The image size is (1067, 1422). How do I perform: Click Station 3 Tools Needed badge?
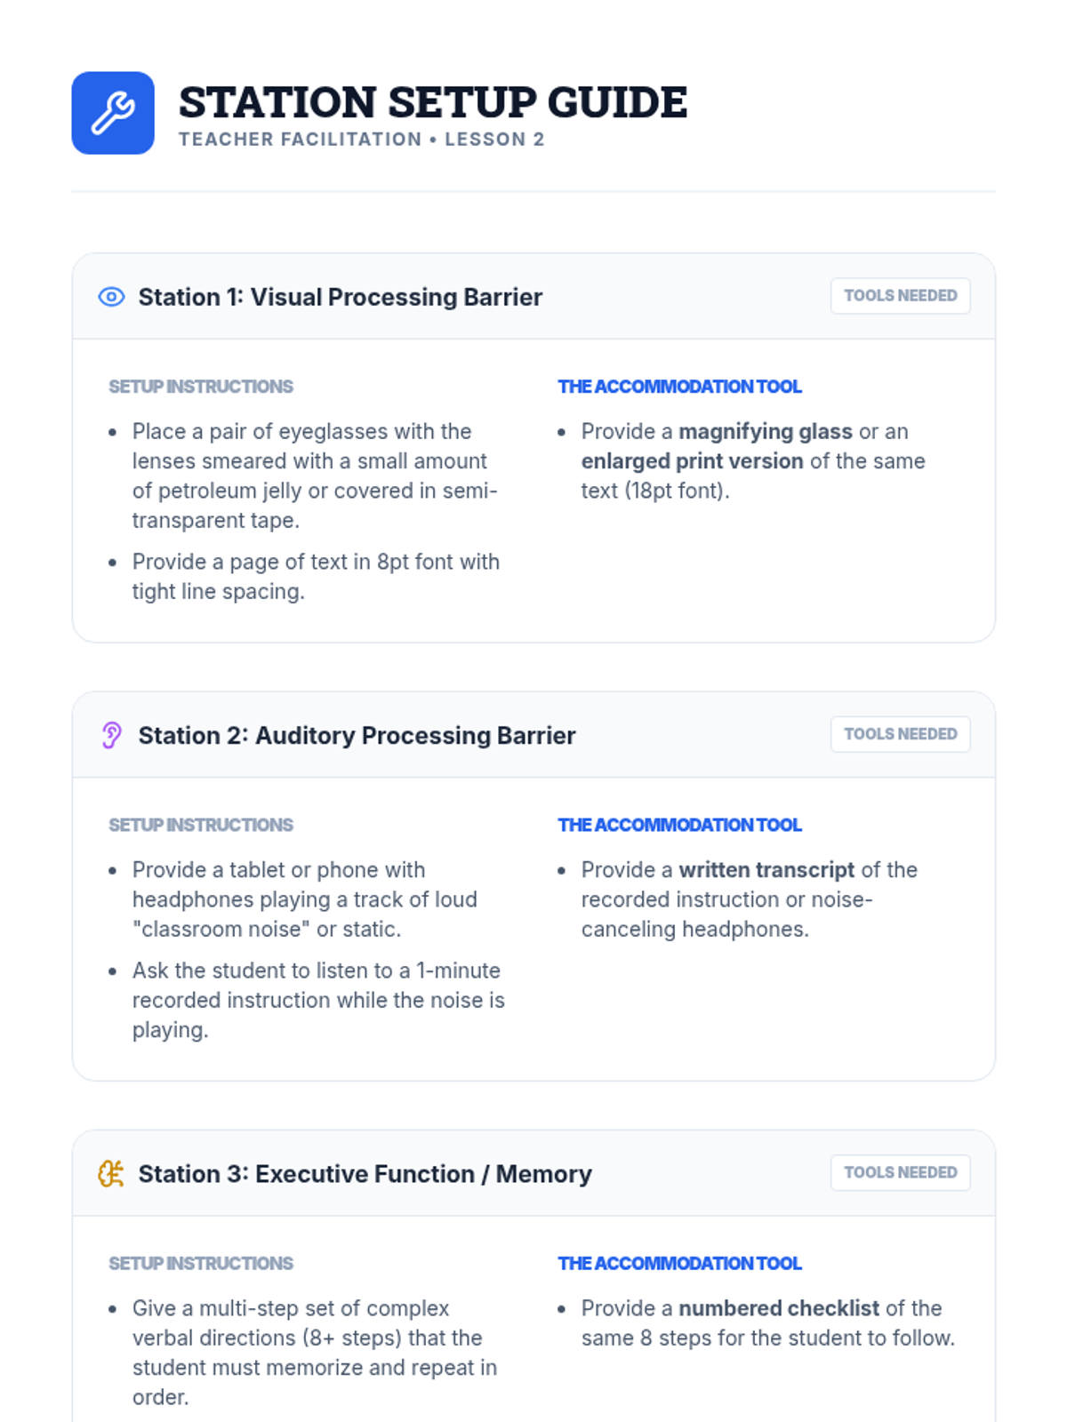tap(900, 1172)
